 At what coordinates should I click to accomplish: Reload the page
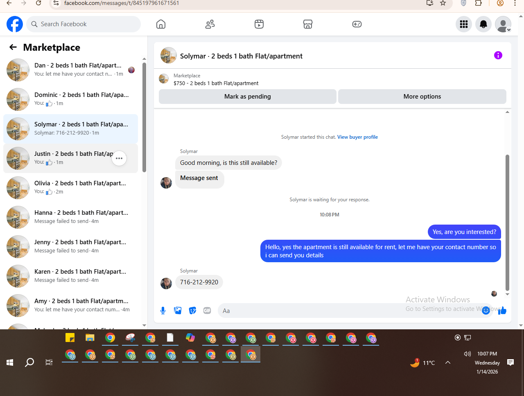[38, 3]
